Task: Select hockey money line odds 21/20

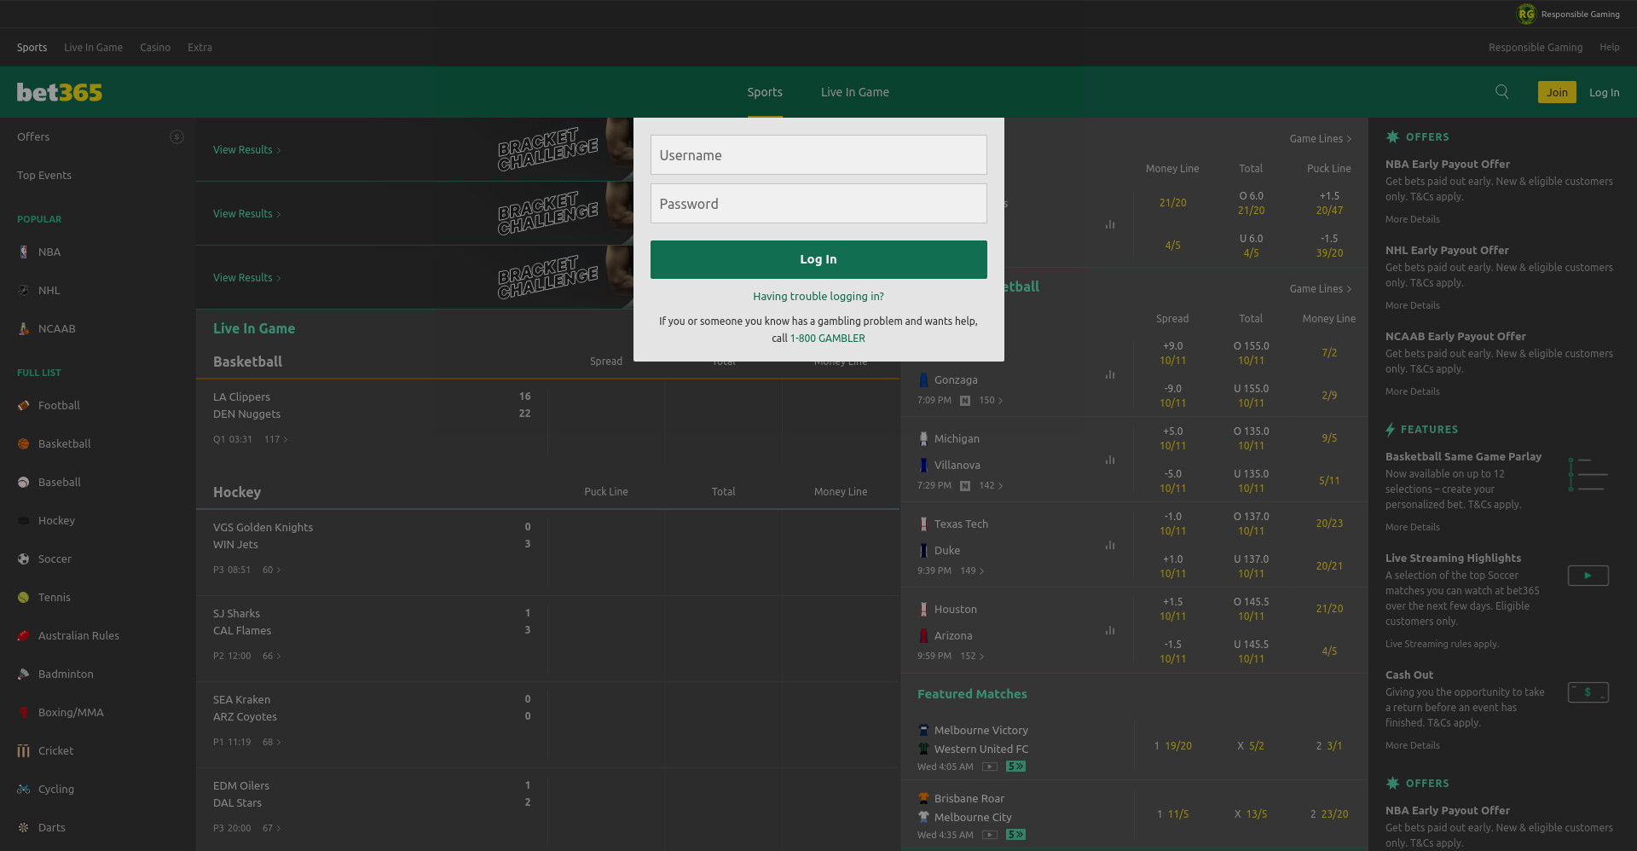Action: pyautogui.click(x=1172, y=203)
